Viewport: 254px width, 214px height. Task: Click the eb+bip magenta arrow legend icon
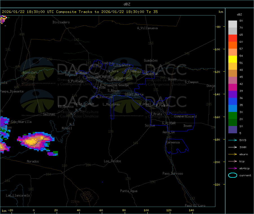[233, 168]
